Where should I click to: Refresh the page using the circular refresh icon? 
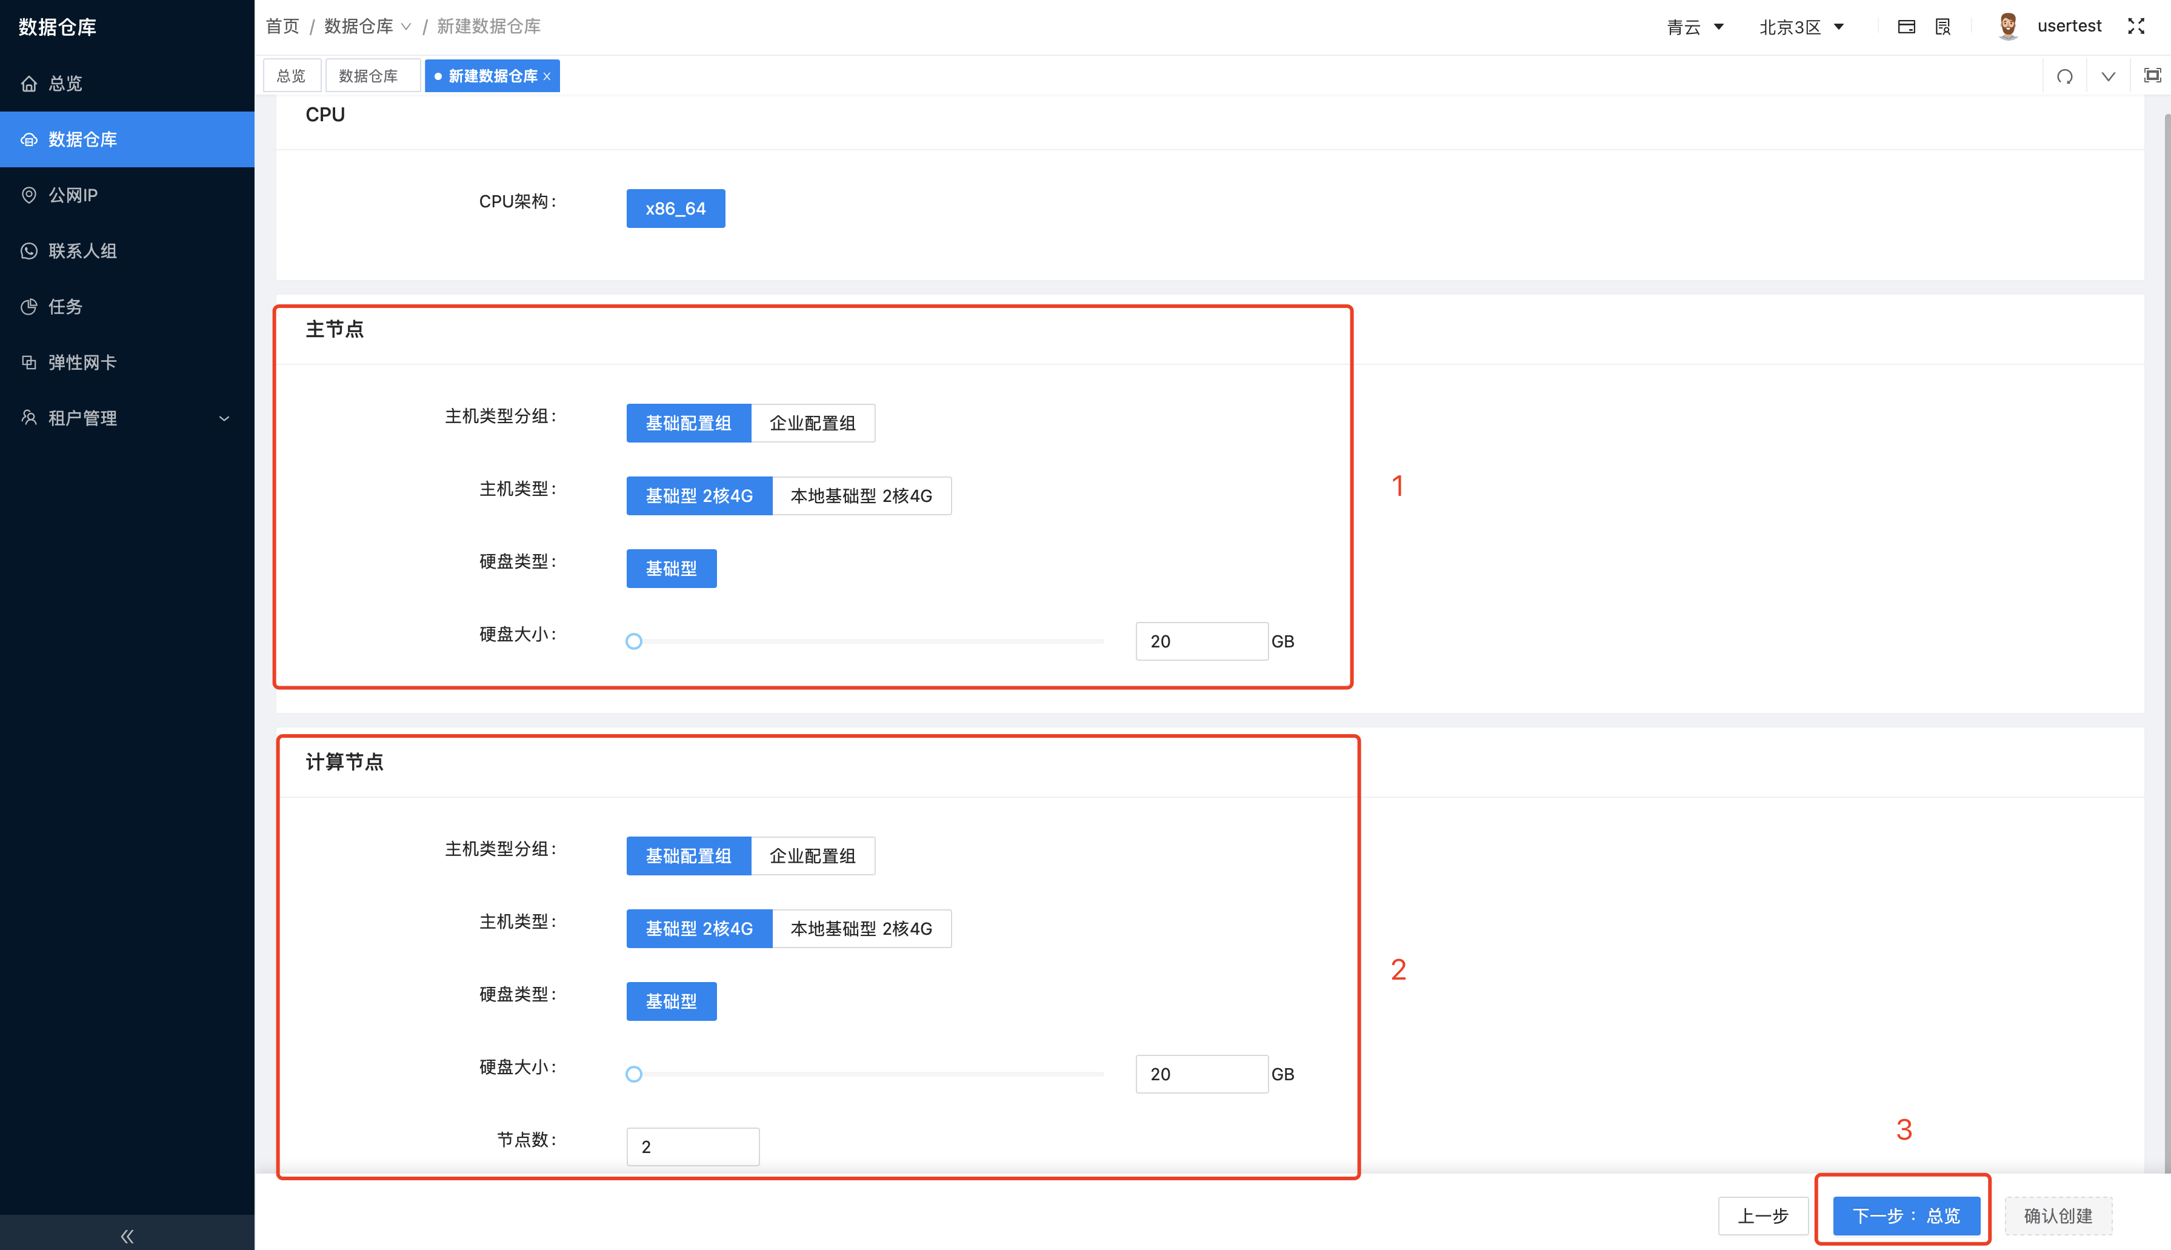(x=2066, y=76)
